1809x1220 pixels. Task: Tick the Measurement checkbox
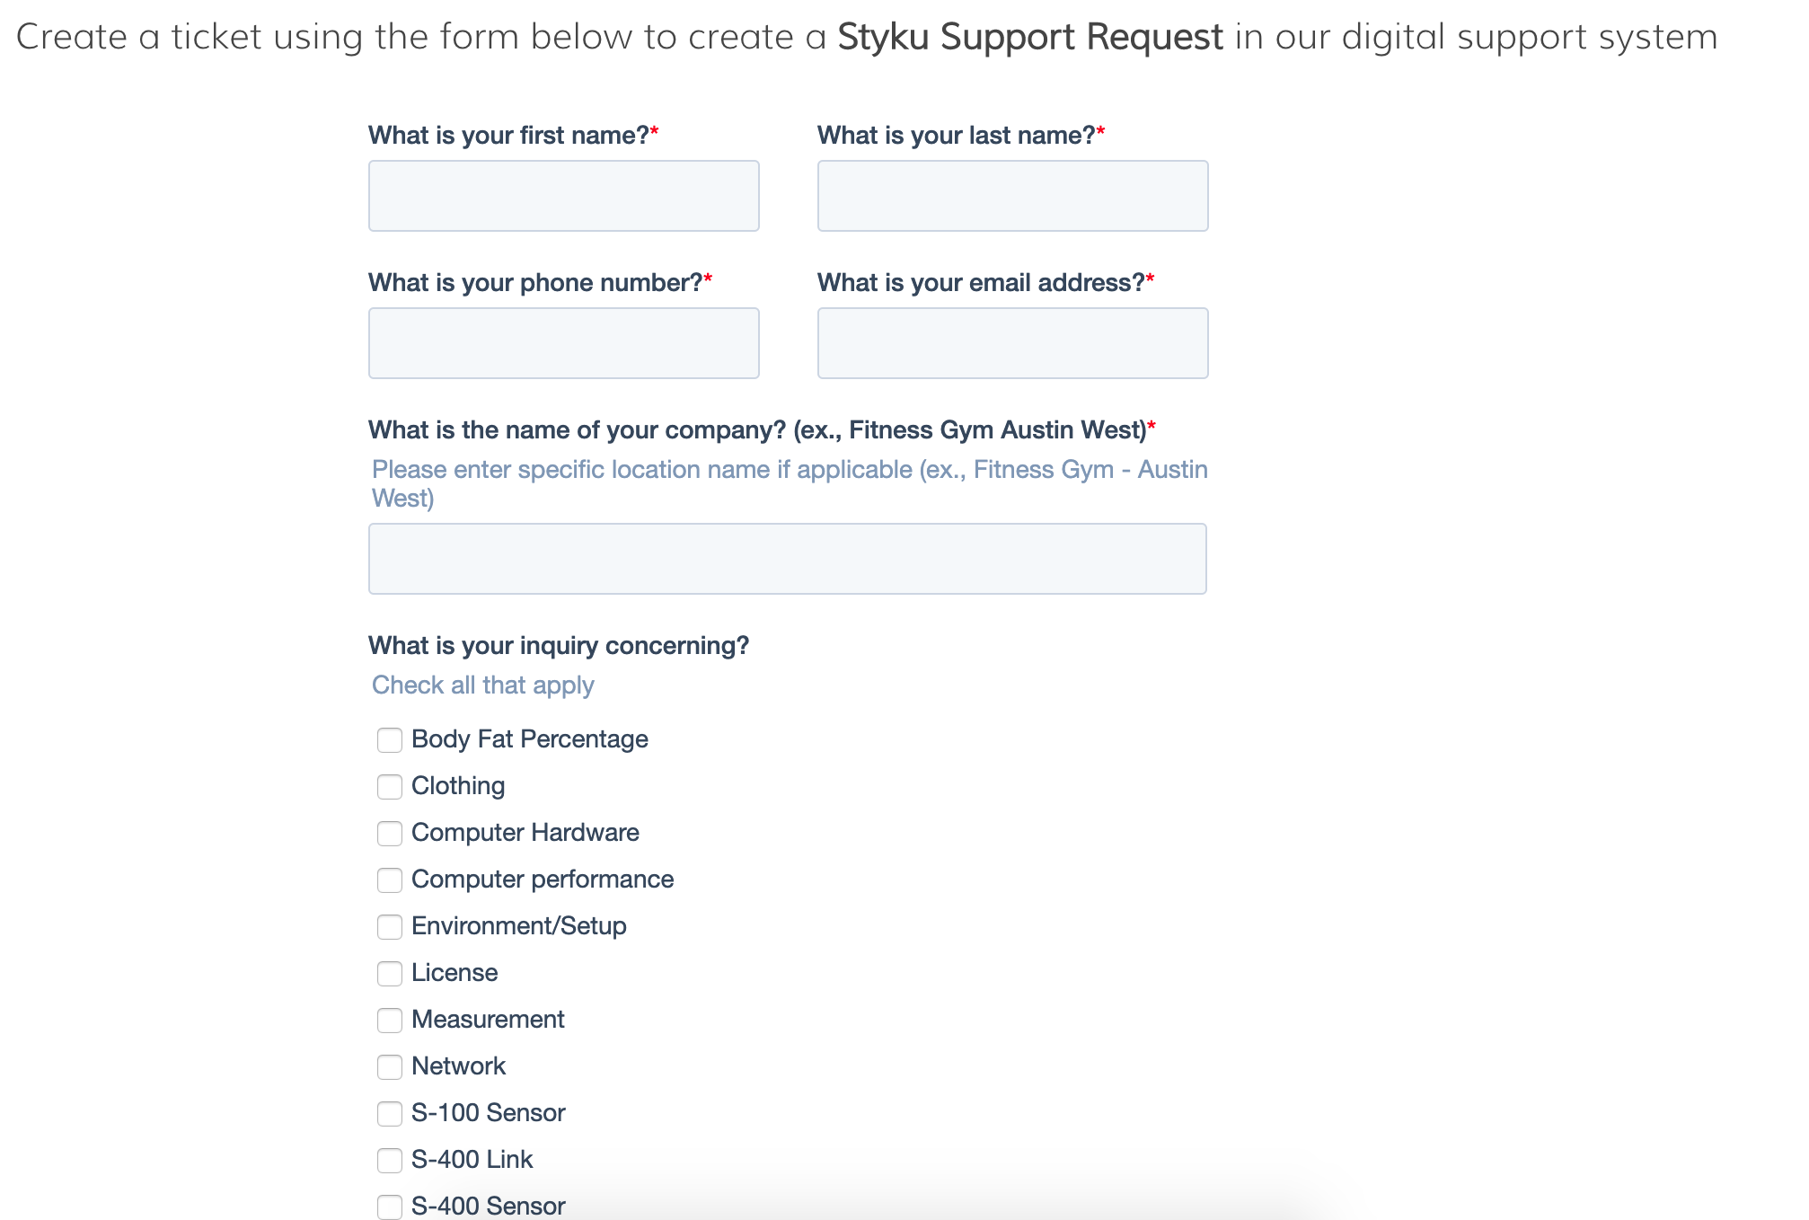click(390, 1021)
